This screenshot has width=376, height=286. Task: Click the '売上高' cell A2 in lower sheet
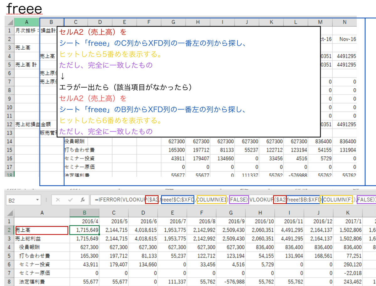tap(42, 230)
